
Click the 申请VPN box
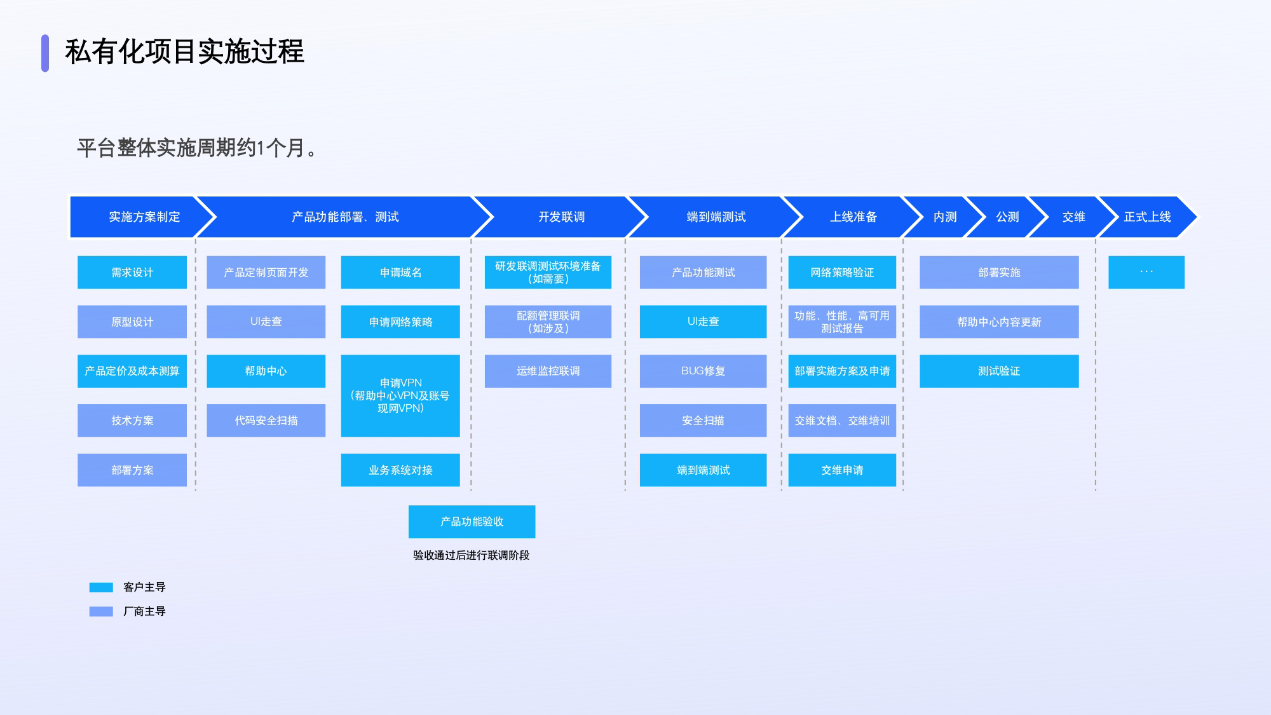pyautogui.click(x=400, y=396)
